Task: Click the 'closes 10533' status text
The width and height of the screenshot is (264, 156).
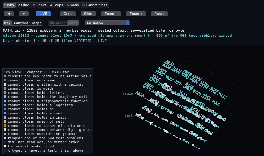Action: pyautogui.click(x=16, y=36)
